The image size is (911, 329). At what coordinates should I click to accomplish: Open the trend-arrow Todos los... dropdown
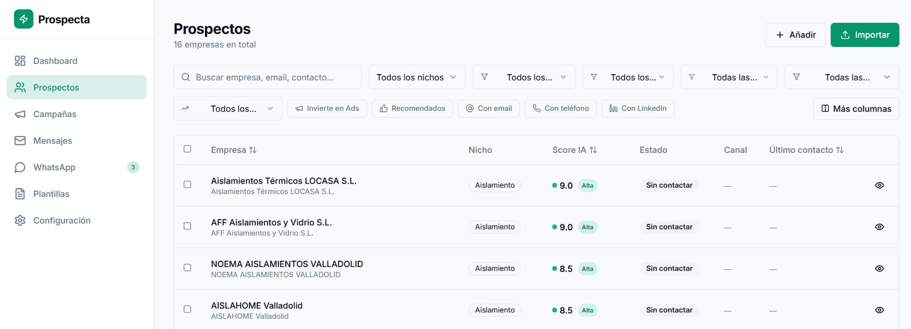(228, 108)
